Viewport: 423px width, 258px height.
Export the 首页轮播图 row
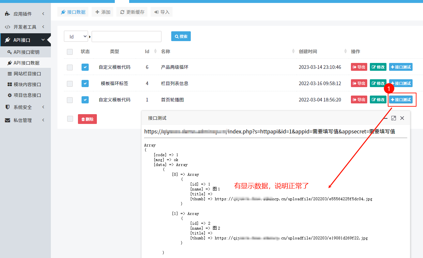(x=359, y=99)
